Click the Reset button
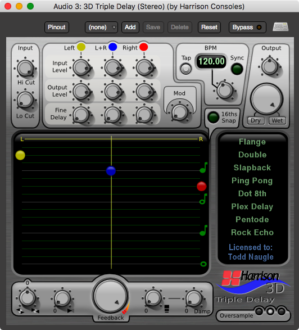Image resolution: width=299 pixels, height=330 pixels. pyautogui.click(x=210, y=28)
